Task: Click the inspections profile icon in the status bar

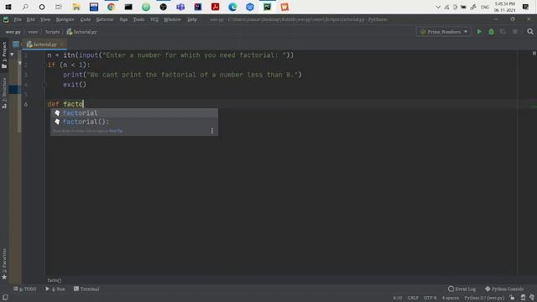Action: tap(523, 298)
